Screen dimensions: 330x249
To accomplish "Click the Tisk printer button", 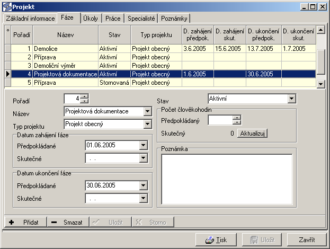I will click(x=216, y=240).
